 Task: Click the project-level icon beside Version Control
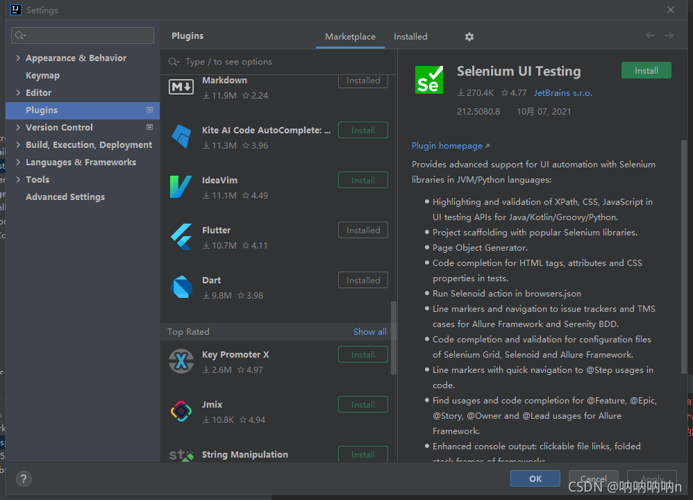pyautogui.click(x=149, y=127)
